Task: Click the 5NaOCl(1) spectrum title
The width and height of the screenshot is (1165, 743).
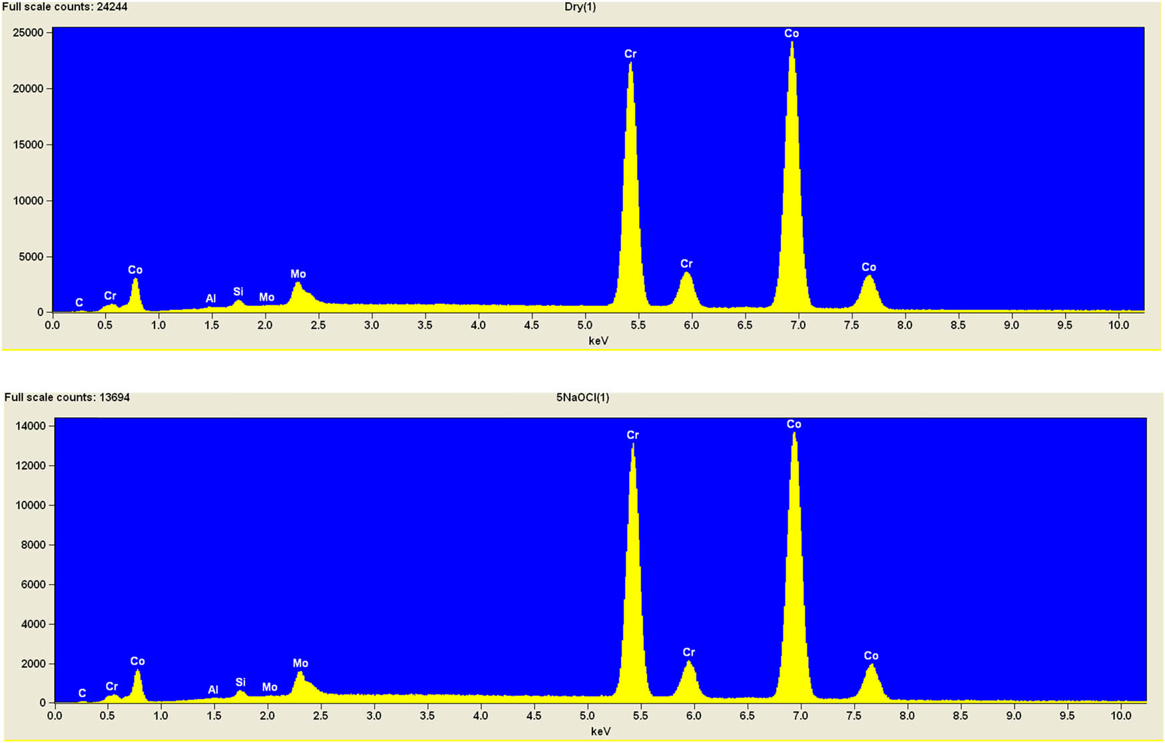Action: [x=582, y=398]
